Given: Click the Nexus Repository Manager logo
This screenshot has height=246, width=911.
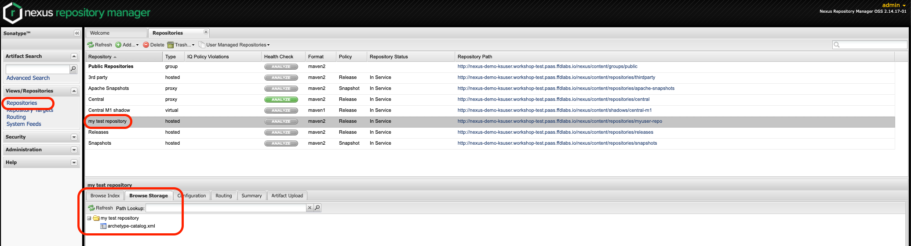Looking at the screenshot, I should click(77, 13).
